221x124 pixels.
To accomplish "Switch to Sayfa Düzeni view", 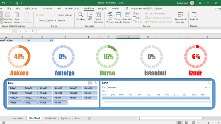I will point(17,18).
